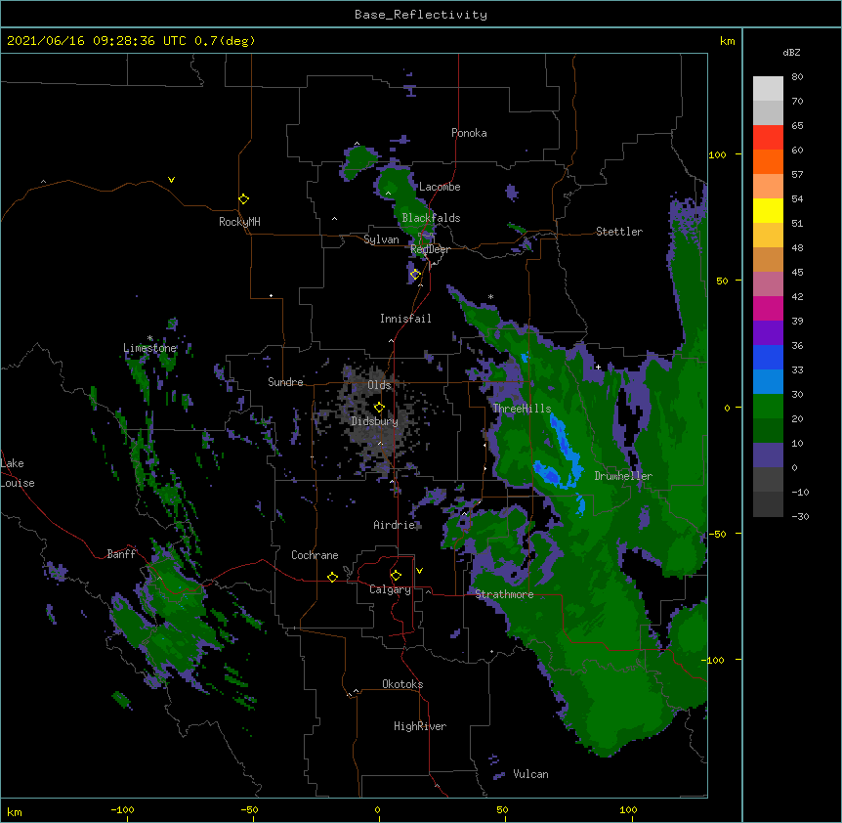Click the Ponoka city label
This screenshot has height=823, width=842.
click(469, 133)
